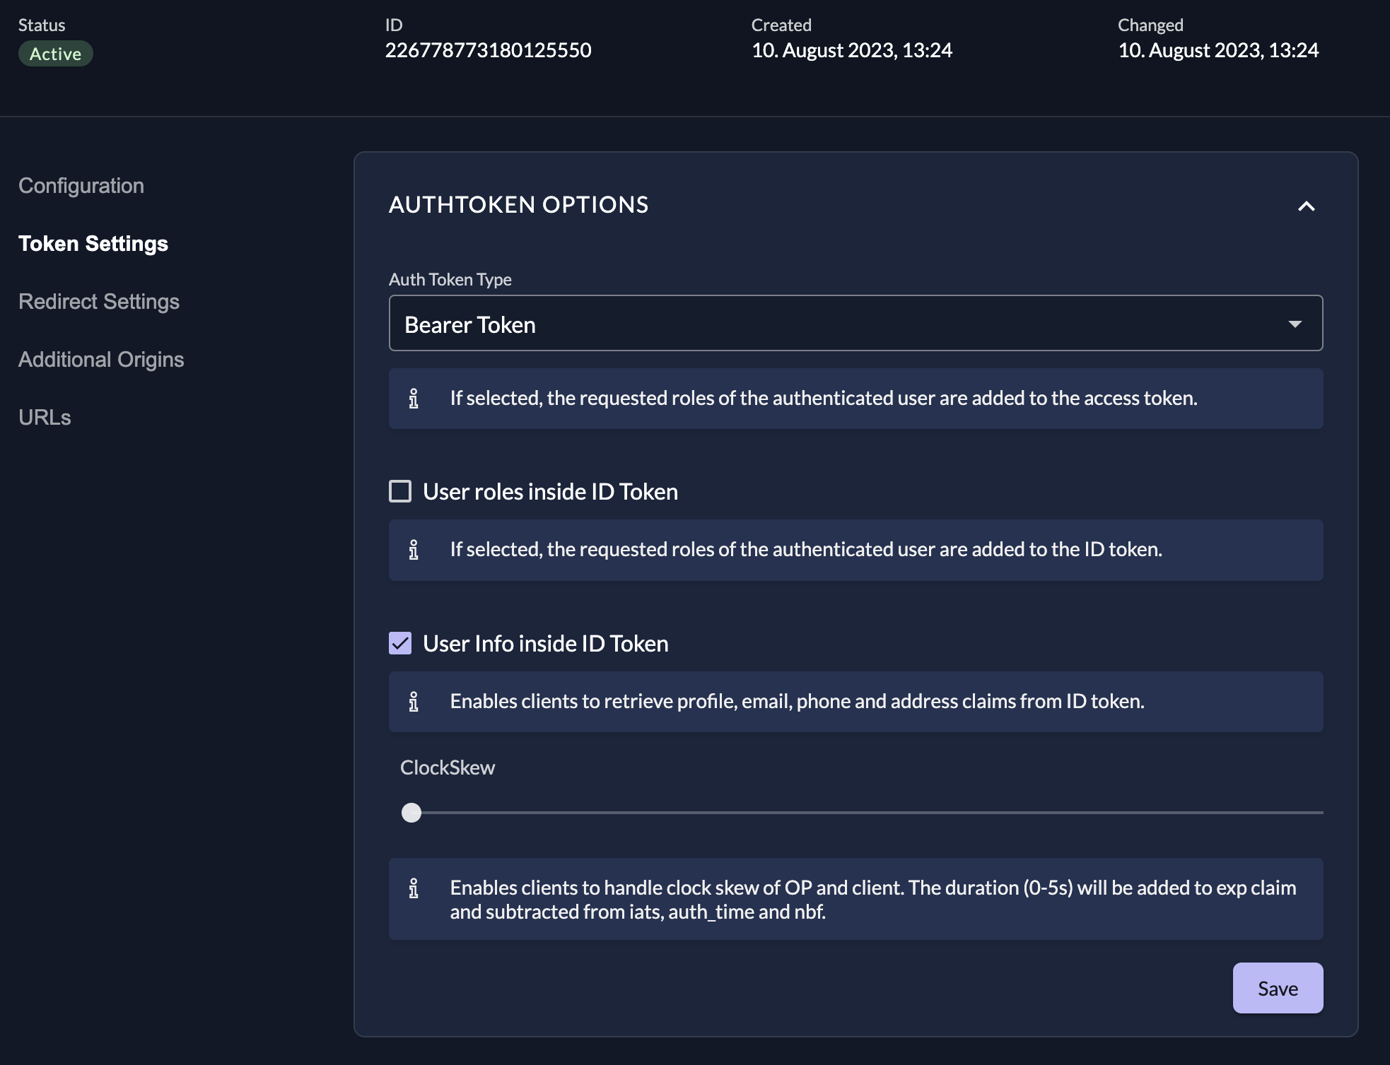Open the Additional Origins section
1390x1065 pixels.
(x=102, y=359)
